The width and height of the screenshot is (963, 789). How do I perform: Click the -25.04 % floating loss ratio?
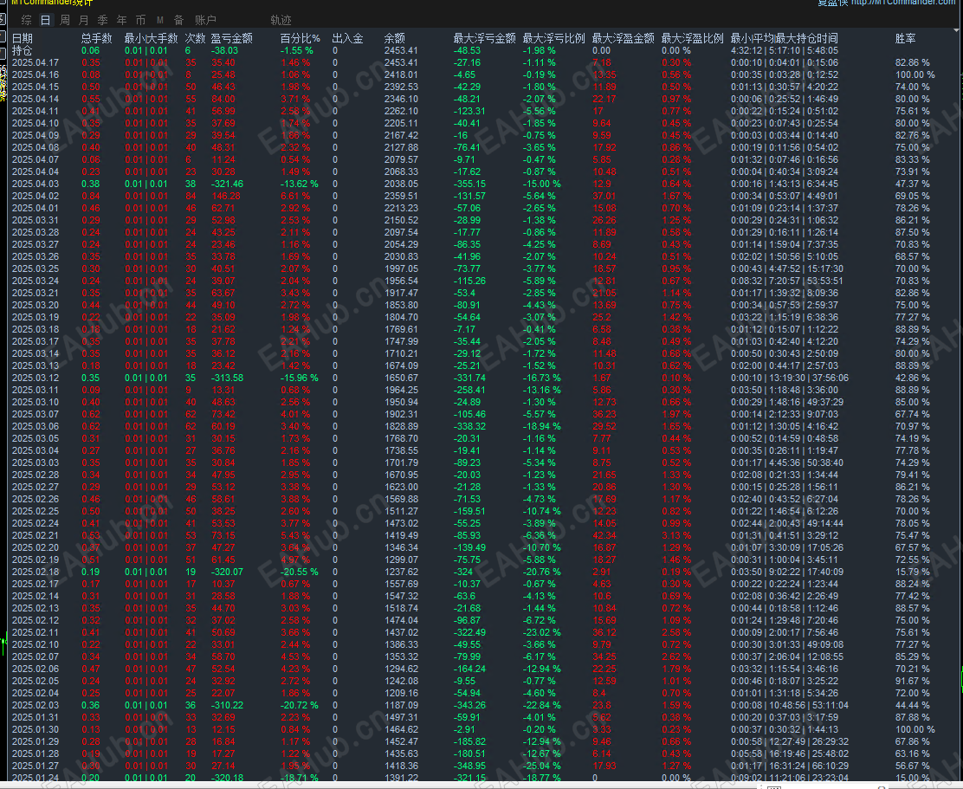point(542,766)
